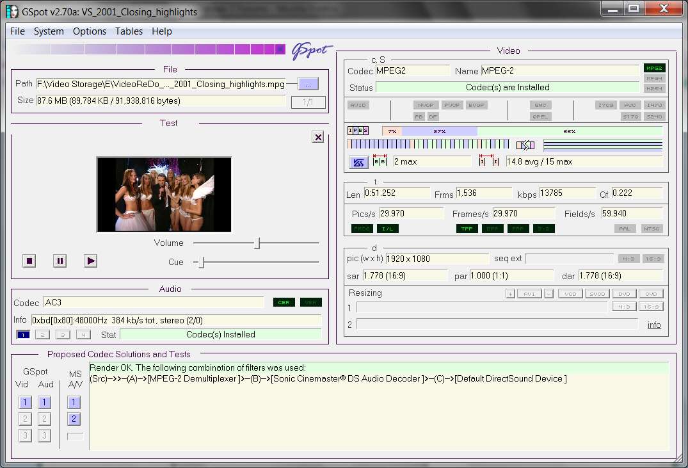The height and width of the screenshot is (468, 688).
Task: Click the H264 codec indicator
Action: [x=655, y=88]
